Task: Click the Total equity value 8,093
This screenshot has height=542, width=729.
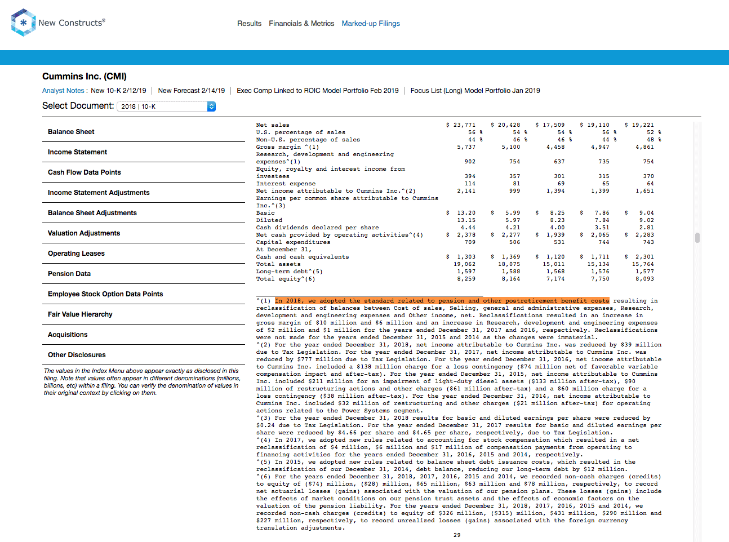Action: coord(645,279)
